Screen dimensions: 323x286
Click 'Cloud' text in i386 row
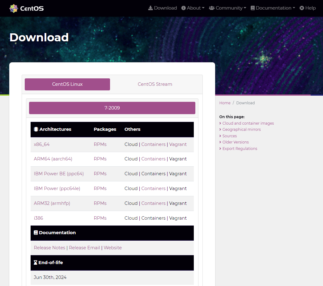(x=131, y=218)
